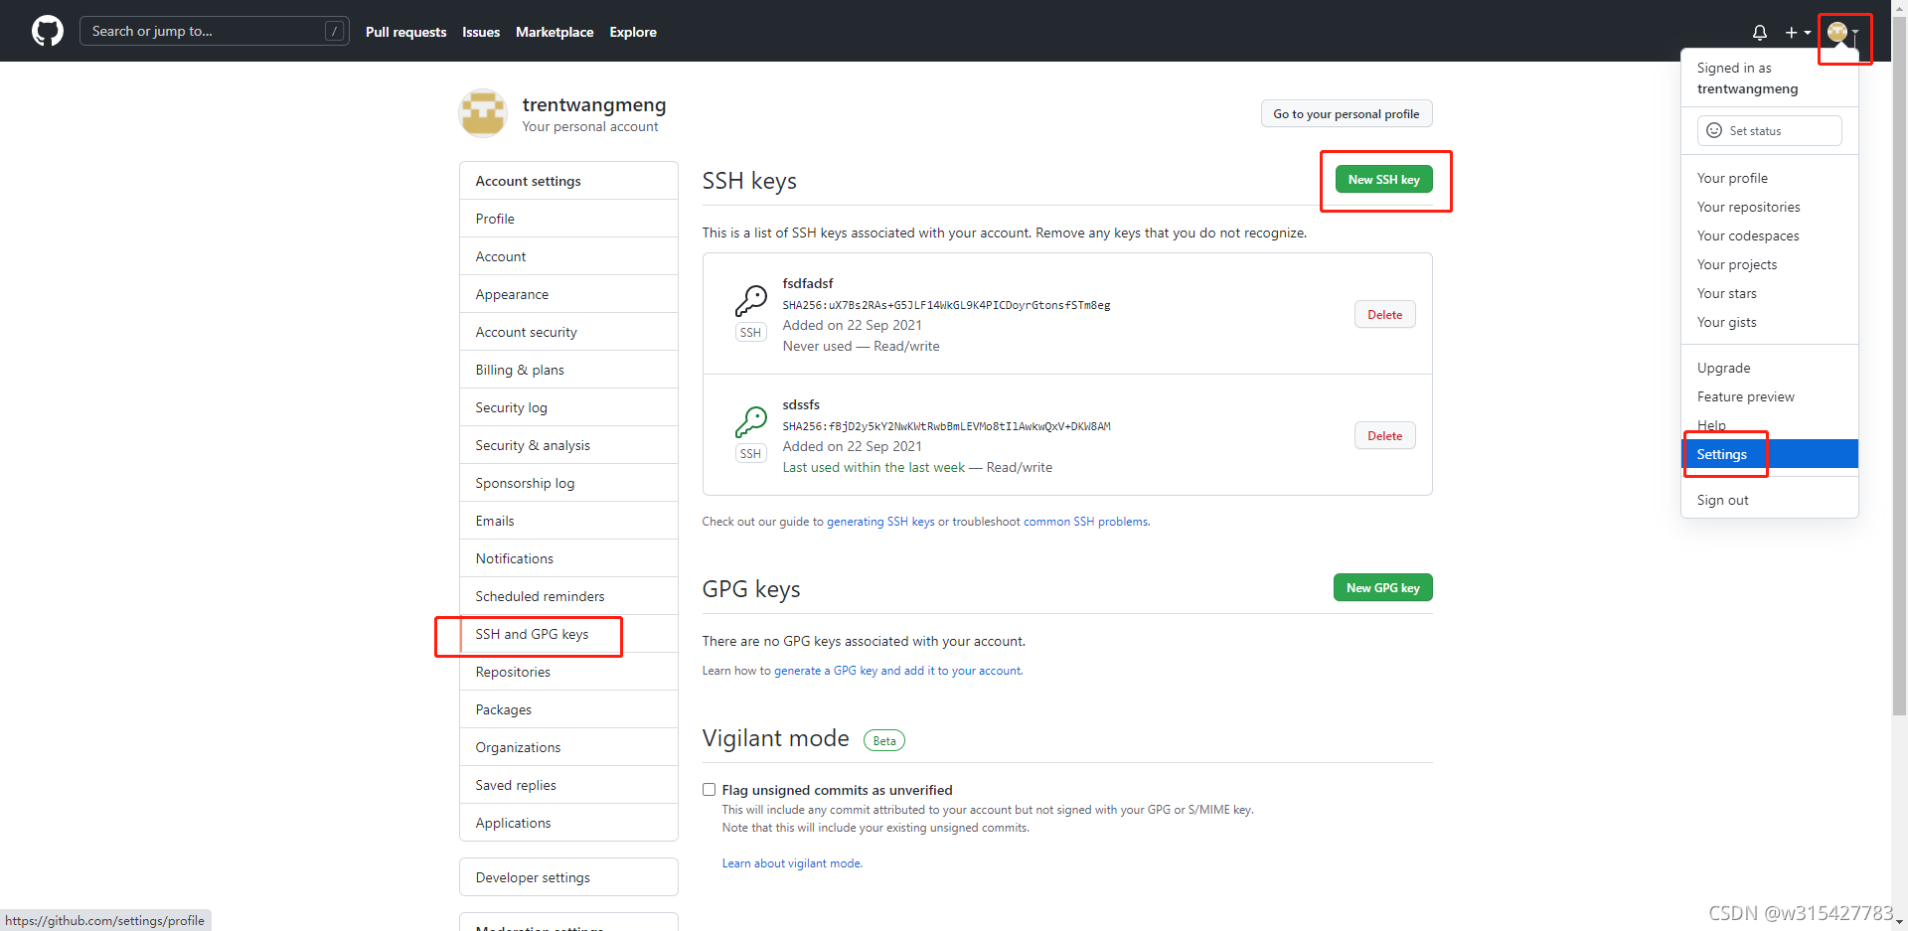Open Pull requests in top navigation
1908x931 pixels.
click(x=405, y=32)
